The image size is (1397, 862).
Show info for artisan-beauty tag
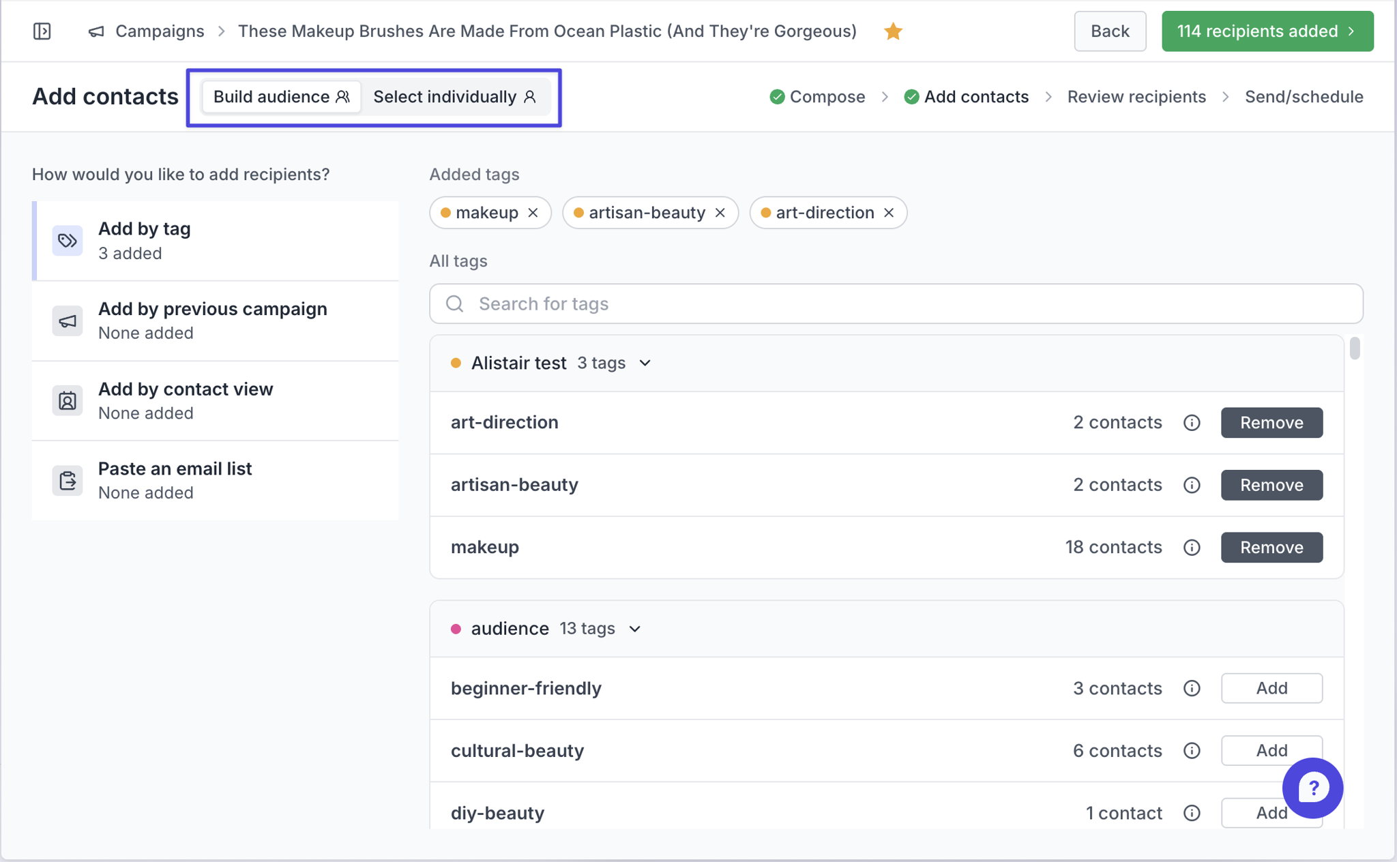[1192, 485]
